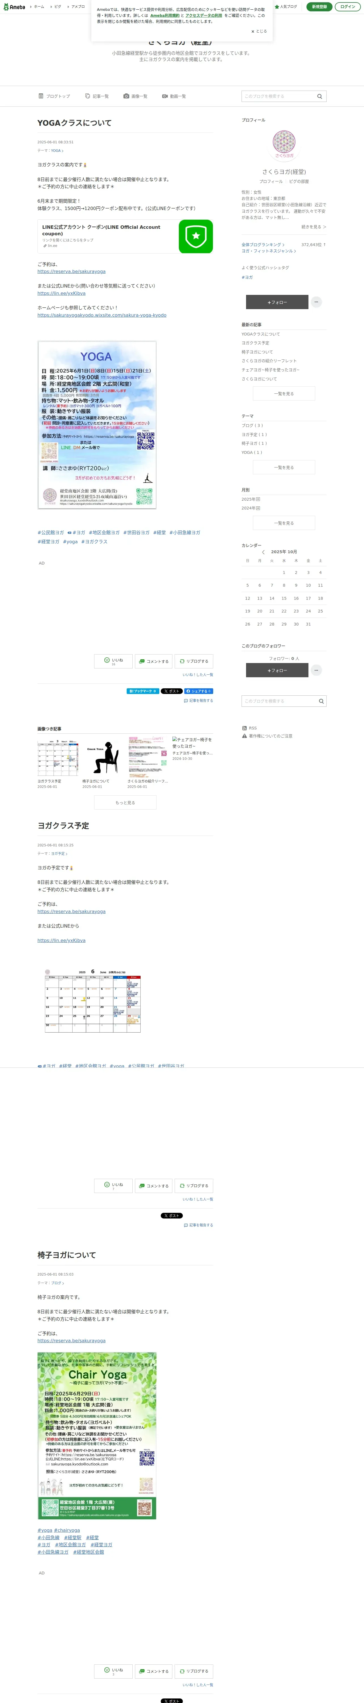This screenshot has width=364, height=1703.
Task: Open the YOGA class flyer image
Action: pyautogui.click(x=97, y=425)
